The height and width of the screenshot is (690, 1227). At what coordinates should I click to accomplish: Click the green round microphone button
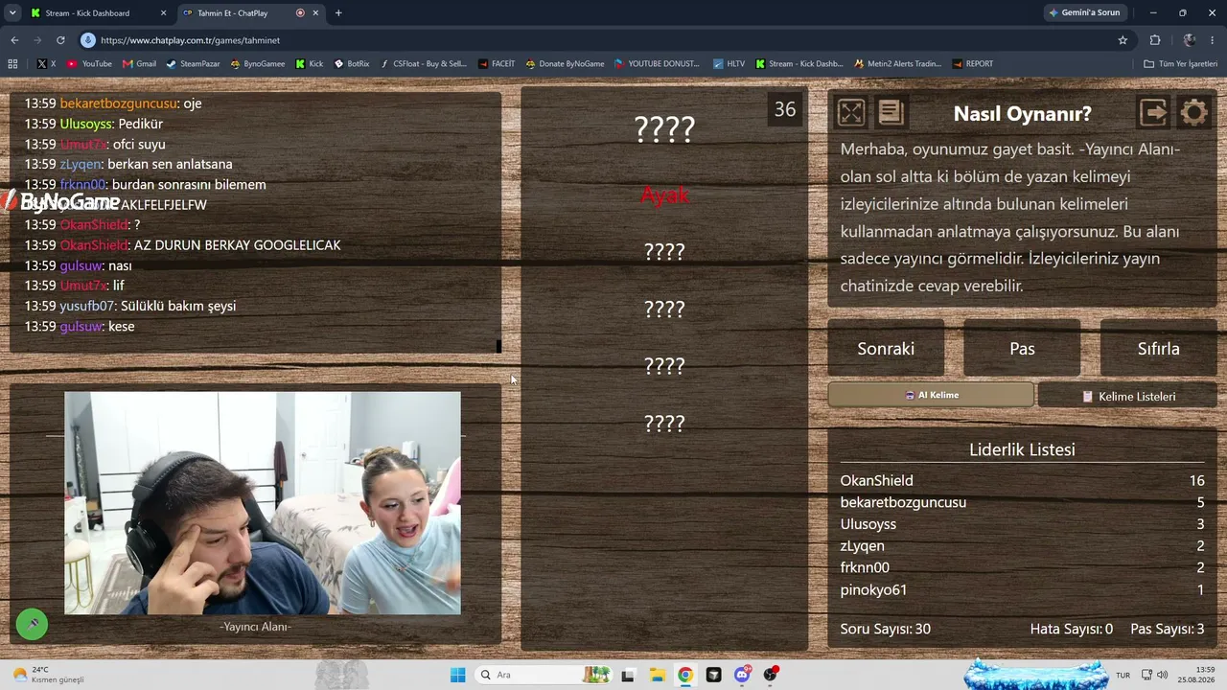(32, 625)
